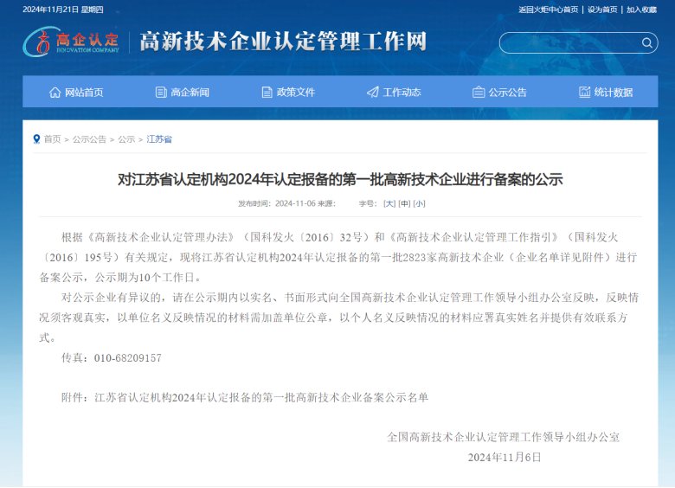This screenshot has height=488, width=675.
Task: Set font size to 小
Action: click(x=419, y=204)
